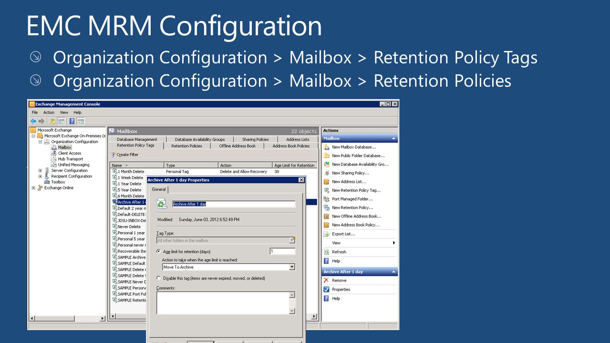Click the Toolbox icon in tree
Screen dimensions: 610x343
point(47,182)
